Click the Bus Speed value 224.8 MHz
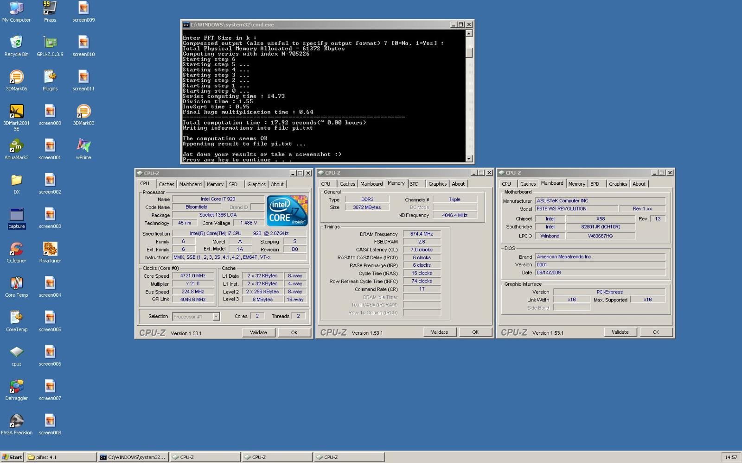Viewport: 742px width, 463px height. pyautogui.click(x=192, y=292)
